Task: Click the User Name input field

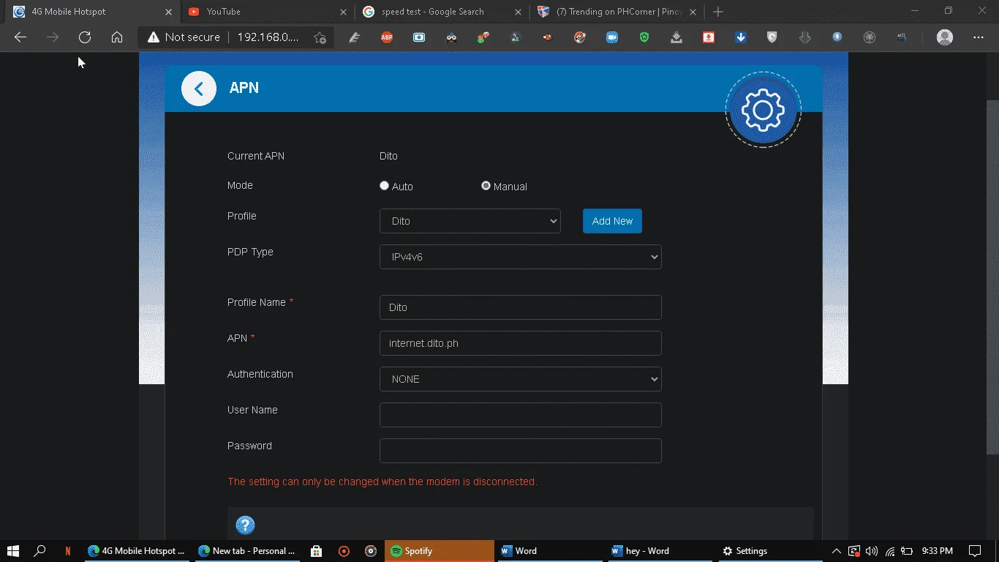Action: pos(521,415)
